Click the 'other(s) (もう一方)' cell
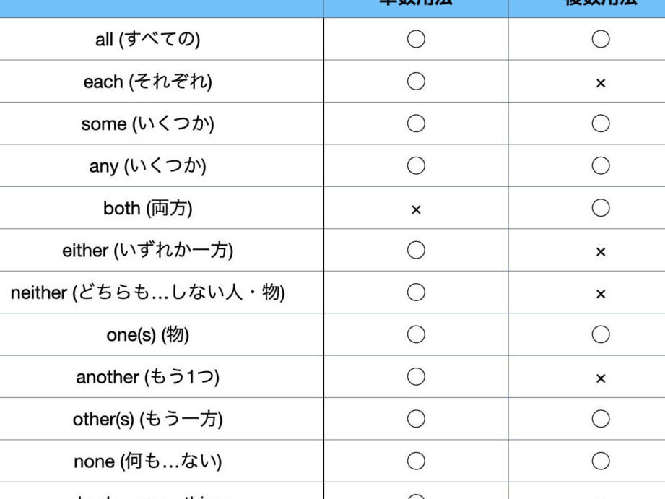The image size is (665, 499). 147,419
